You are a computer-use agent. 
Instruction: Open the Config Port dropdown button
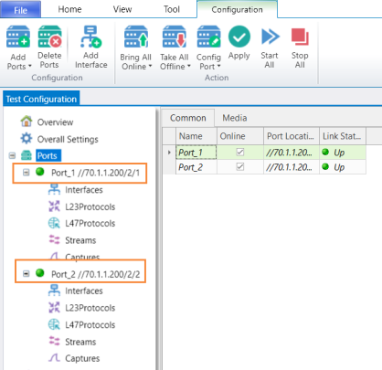click(208, 48)
